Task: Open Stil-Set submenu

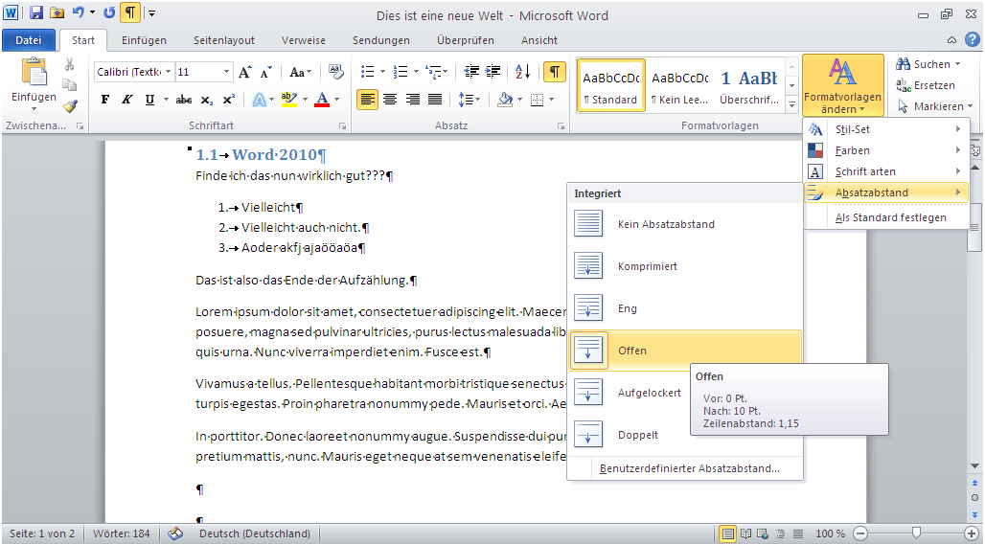Action: coord(886,129)
